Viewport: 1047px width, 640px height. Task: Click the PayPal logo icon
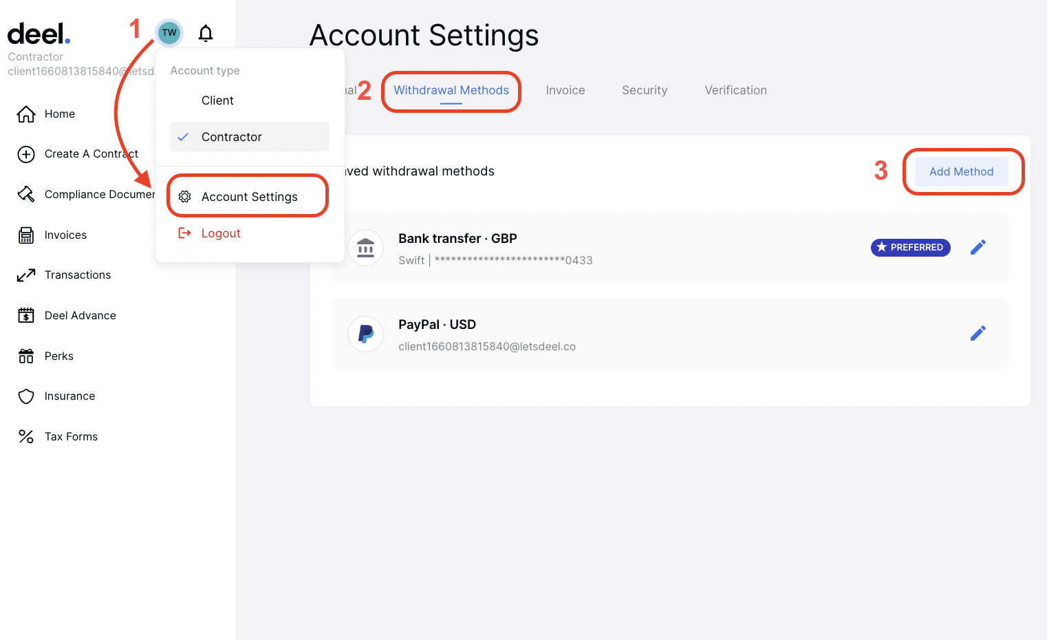(366, 334)
